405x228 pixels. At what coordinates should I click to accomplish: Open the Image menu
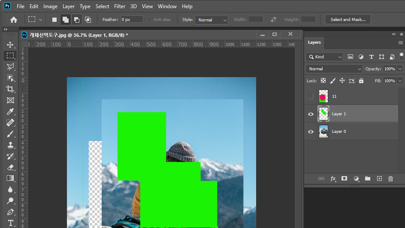click(50, 6)
